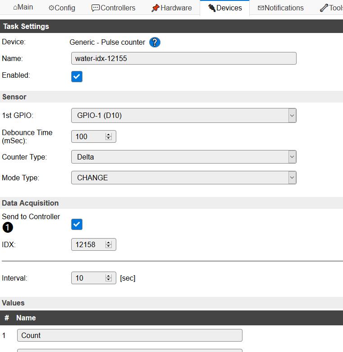Click the Interval spinner arrows
Image resolution: width=343 pixels, height=352 pixels.
click(109, 278)
